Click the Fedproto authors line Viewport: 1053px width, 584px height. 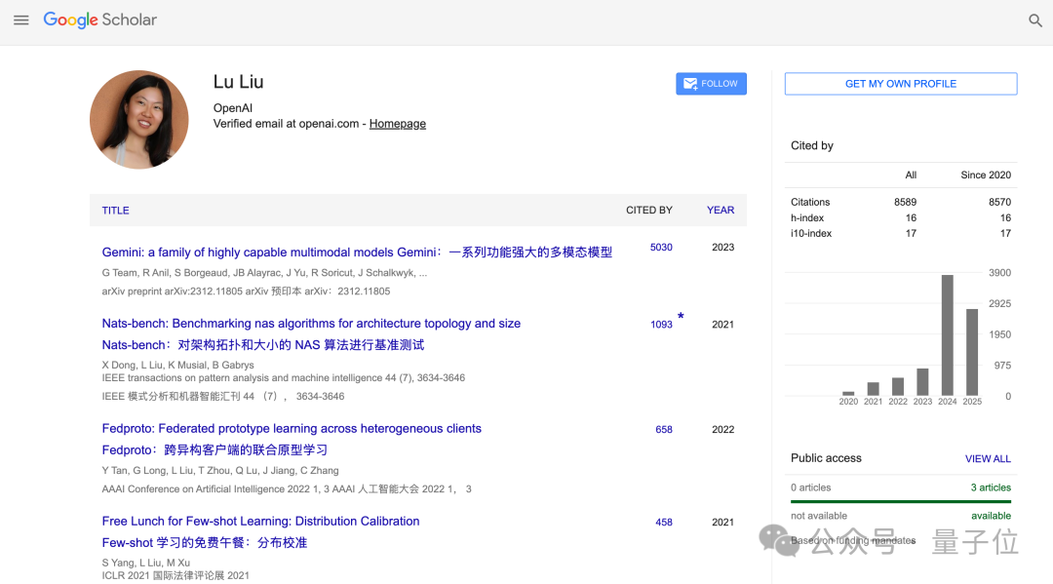[220, 471]
